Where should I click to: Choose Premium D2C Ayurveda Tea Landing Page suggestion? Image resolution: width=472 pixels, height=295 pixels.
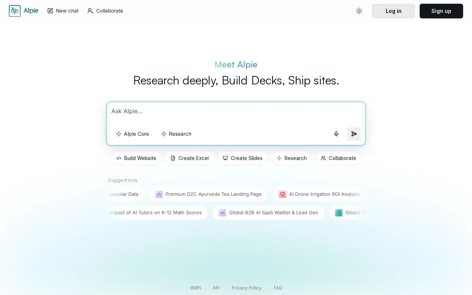pos(208,194)
